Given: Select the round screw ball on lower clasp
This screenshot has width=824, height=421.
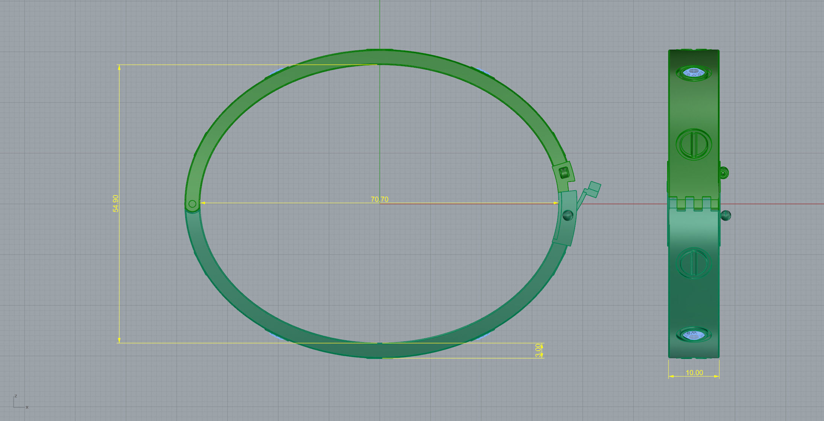Looking at the screenshot, I should click(x=567, y=215).
